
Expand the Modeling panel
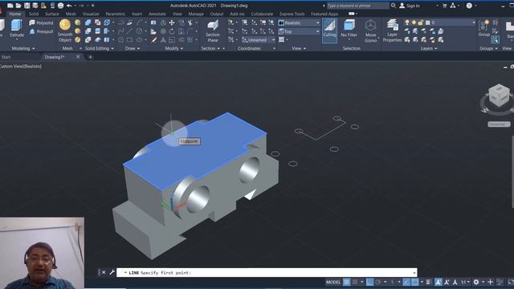pos(23,48)
